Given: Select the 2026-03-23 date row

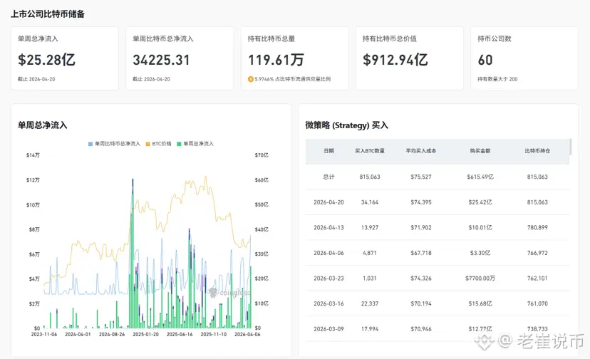Looking at the screenshot, I should pyautogui.click(x=328, y=278).
